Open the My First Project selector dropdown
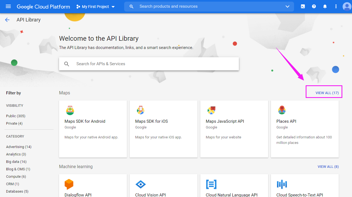This screenshot has width=352, height=197. [96, 7]
